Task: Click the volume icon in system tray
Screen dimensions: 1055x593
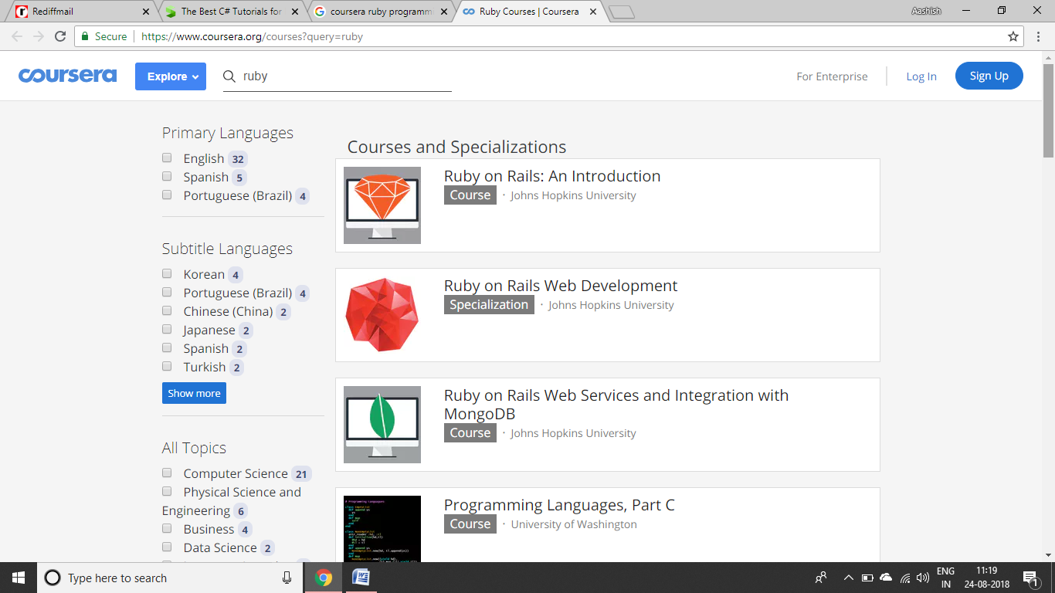Action: pos(923,578)
